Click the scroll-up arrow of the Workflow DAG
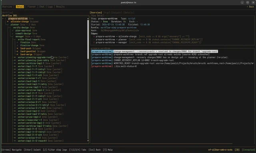The height and width of the screenshot is (153, 256). click(x=88, y=19)
